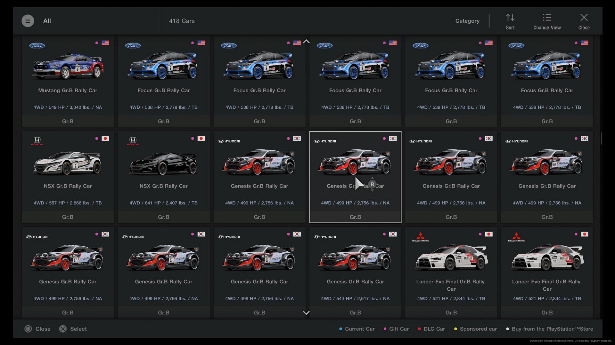This screenshot has height=345, width=615.
Task: Click the Select cross button hint
Action: coord(73,329)
